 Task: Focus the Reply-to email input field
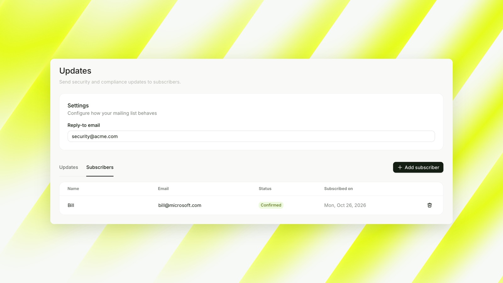pos(251,136)
